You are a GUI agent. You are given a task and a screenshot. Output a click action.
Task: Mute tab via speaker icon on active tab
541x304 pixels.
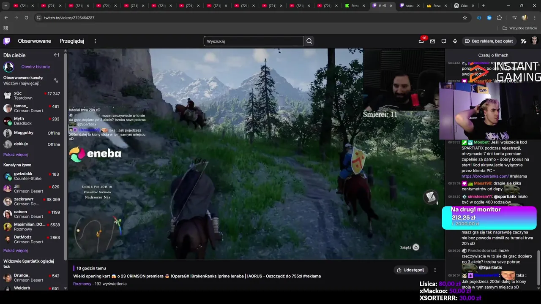[x=384, y=6]
